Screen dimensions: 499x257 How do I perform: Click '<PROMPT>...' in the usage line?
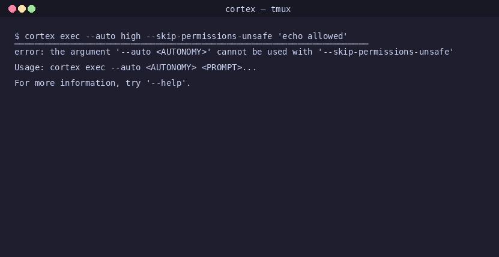229,67
